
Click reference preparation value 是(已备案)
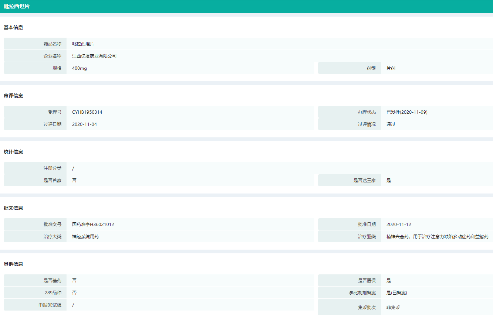pos(397,293)
